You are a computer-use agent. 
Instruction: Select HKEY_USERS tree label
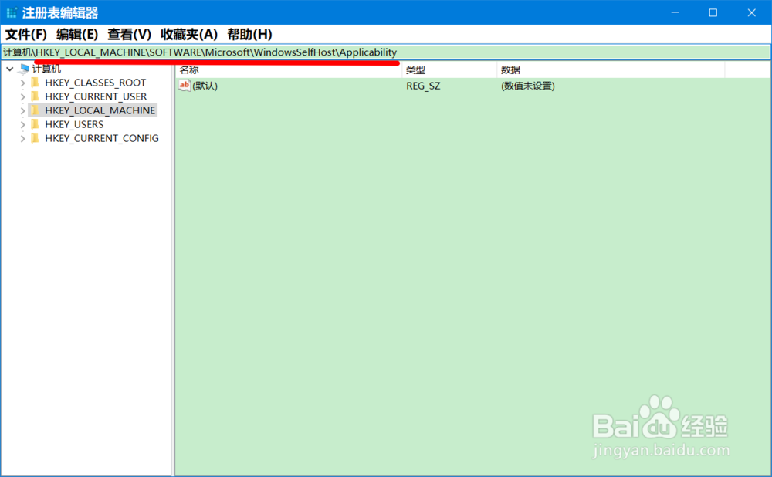pos(74,124)
